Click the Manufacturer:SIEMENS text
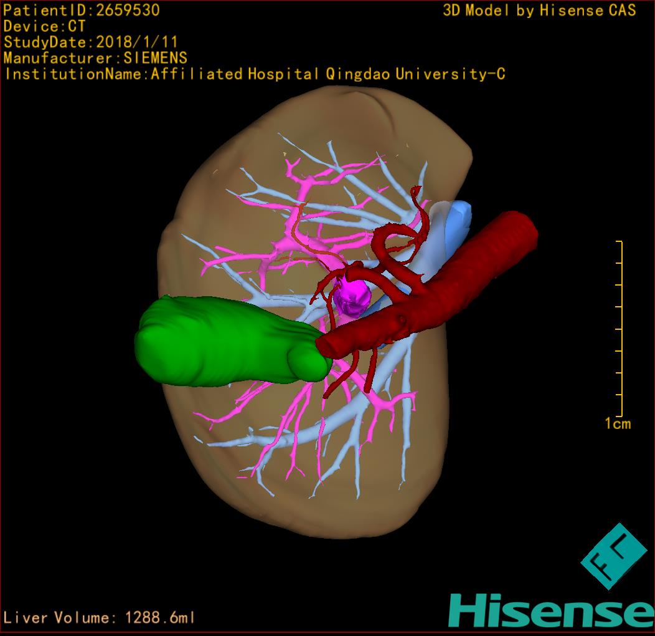Screen dimensions: 655x636 (x=95, y=58)
